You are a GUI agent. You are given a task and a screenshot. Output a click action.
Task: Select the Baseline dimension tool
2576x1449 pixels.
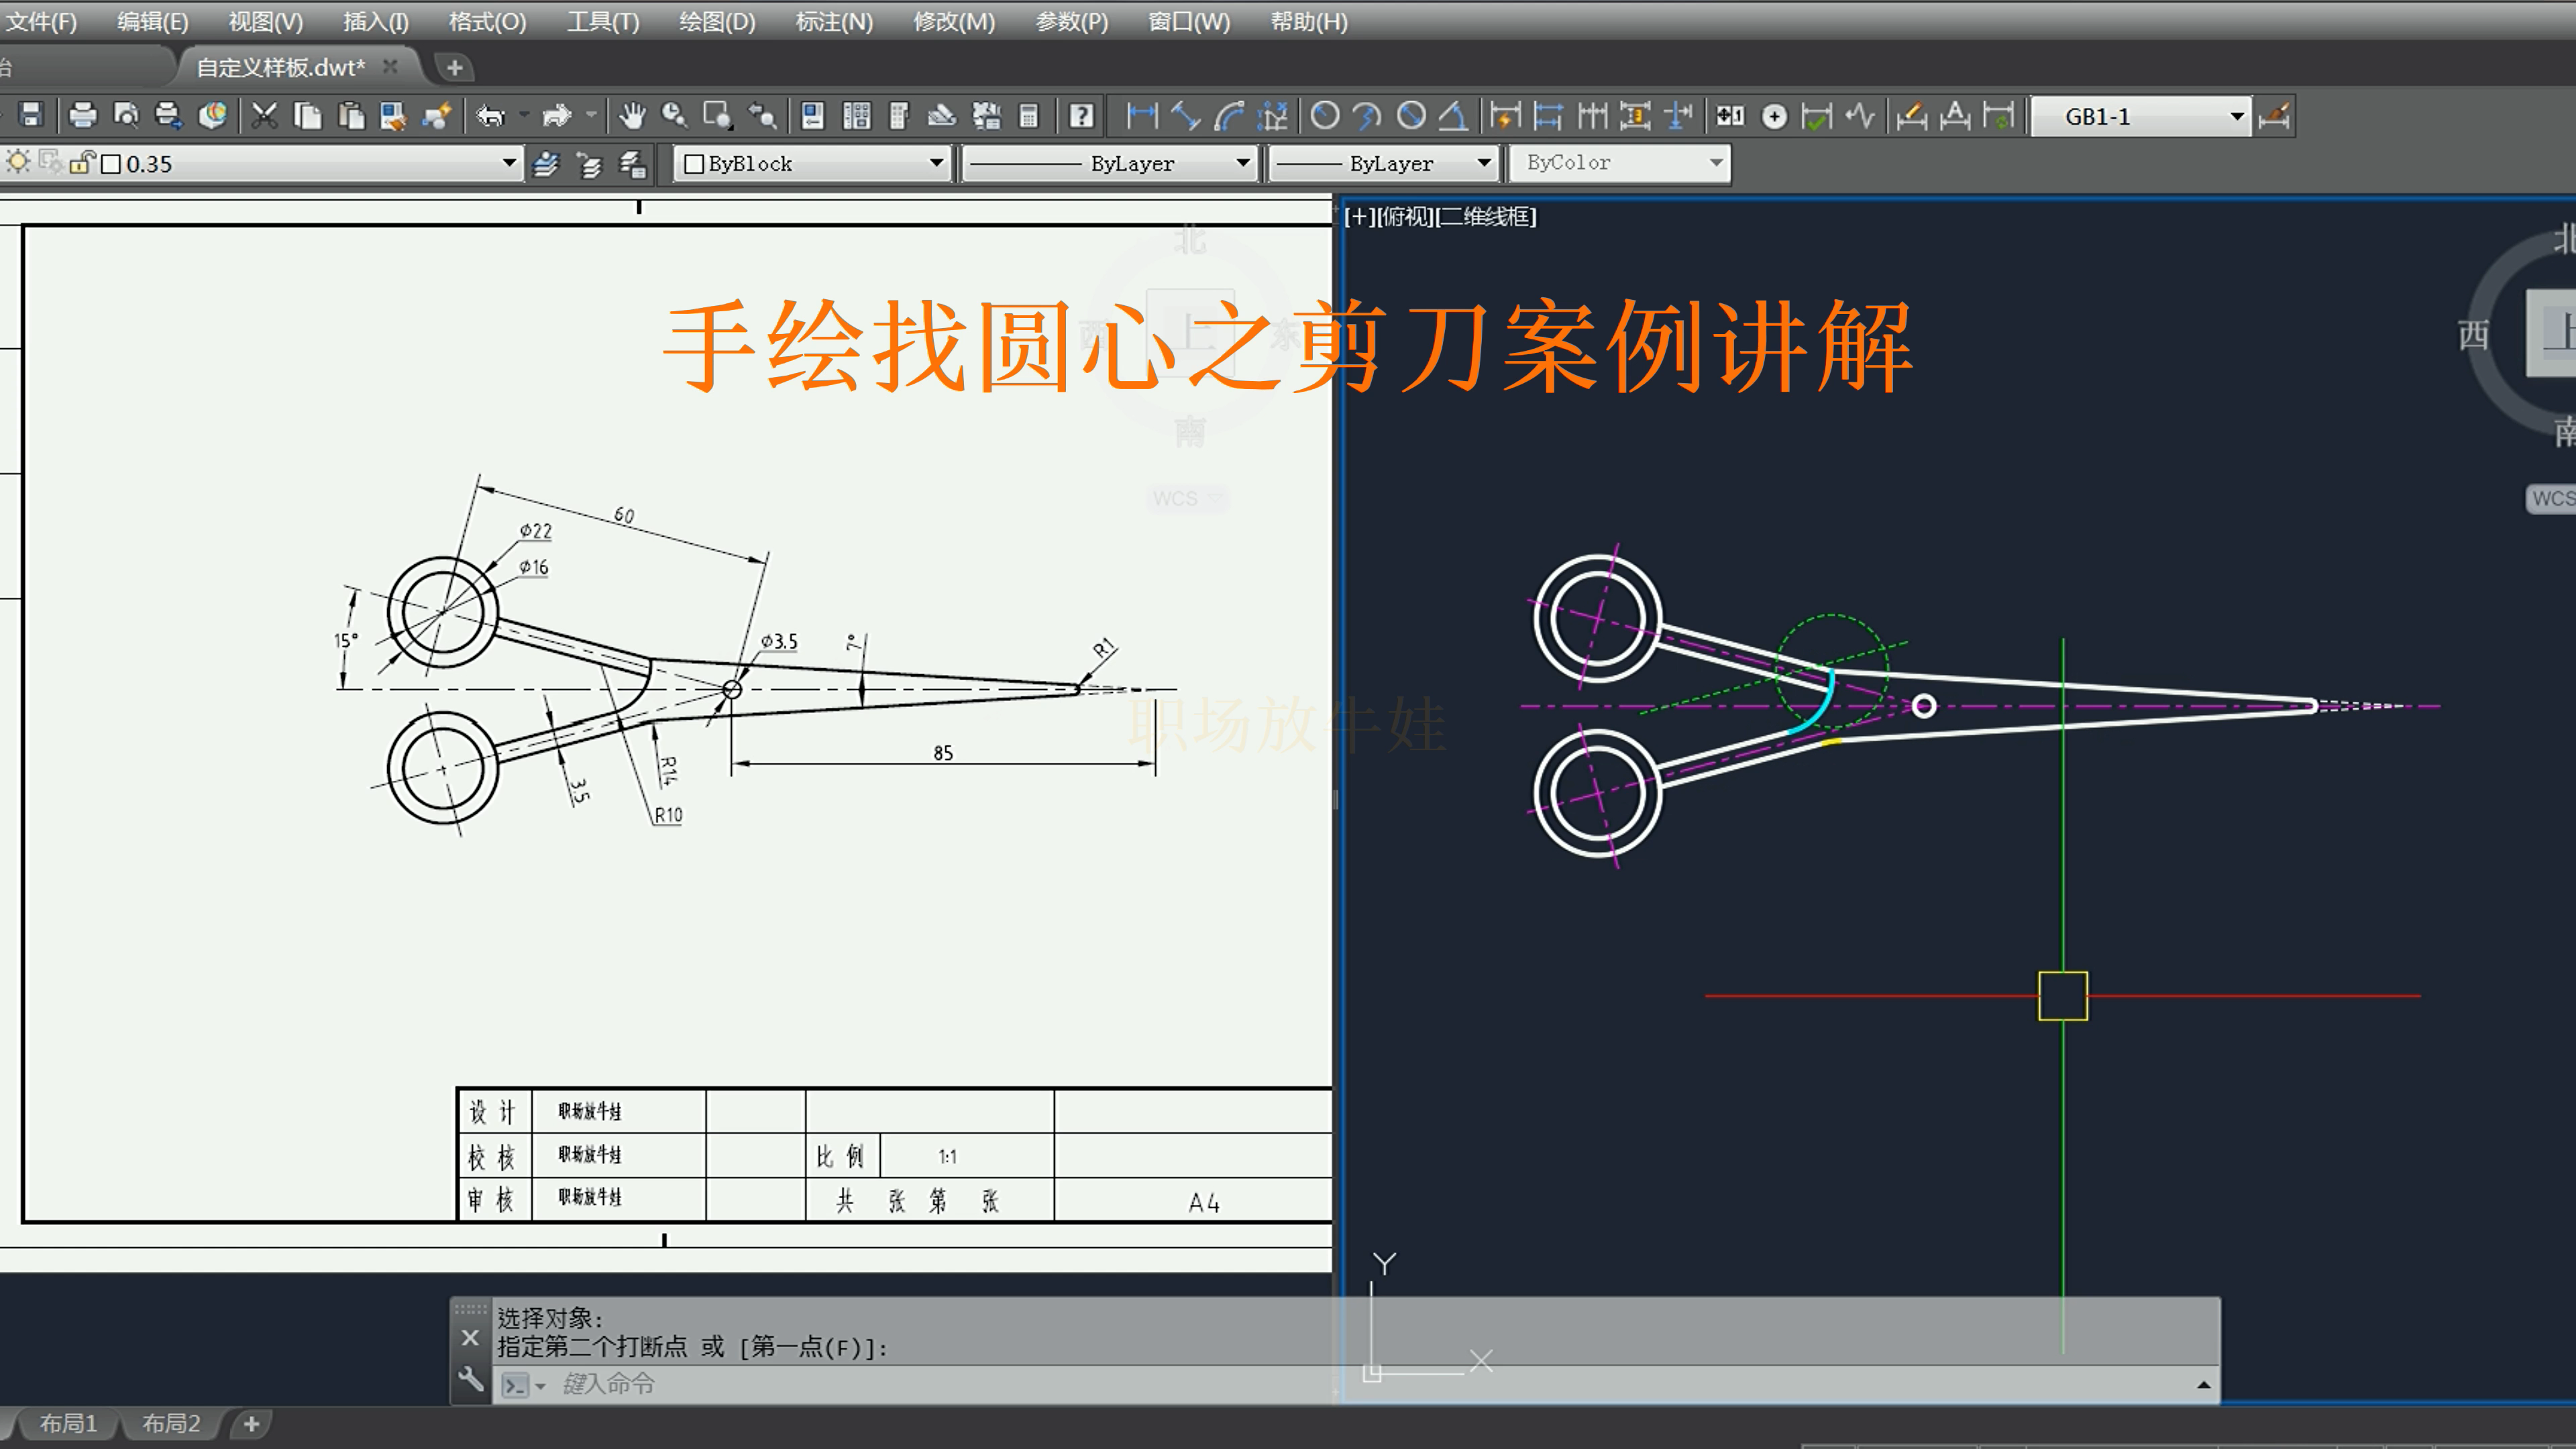click(x=1548, y=116)
